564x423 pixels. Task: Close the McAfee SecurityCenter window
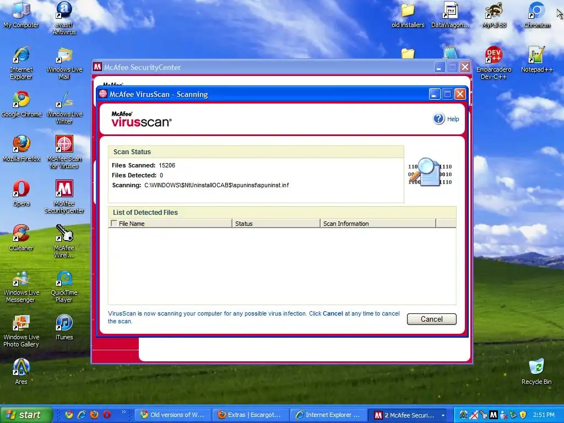point(465,67)
